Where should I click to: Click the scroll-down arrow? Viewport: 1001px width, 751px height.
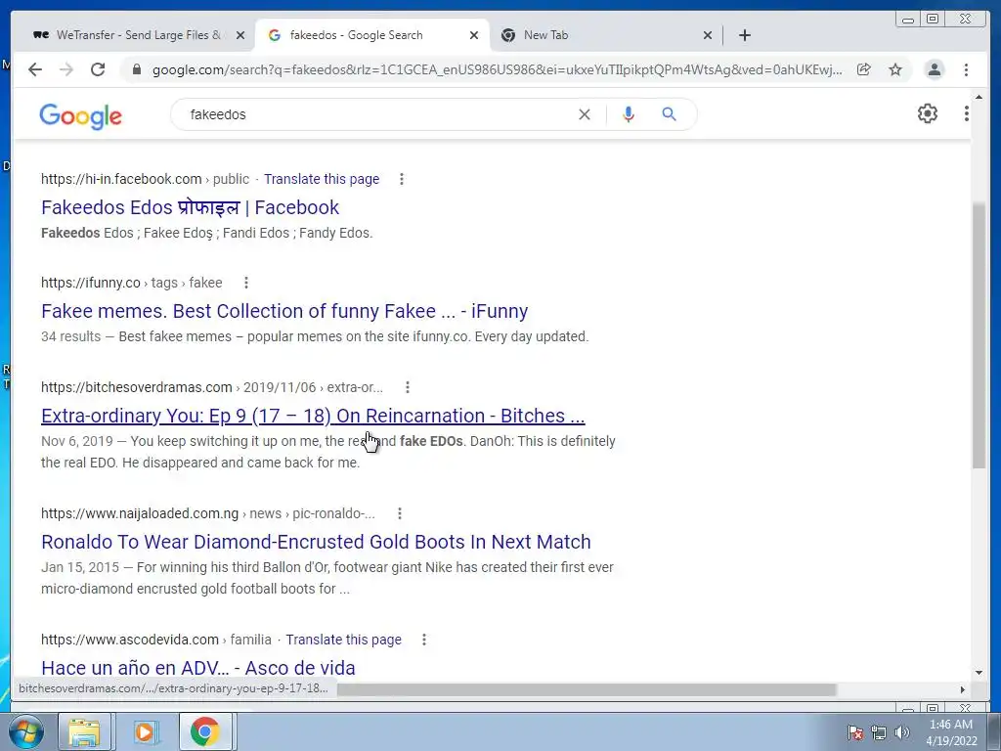[x=979, y=673]
